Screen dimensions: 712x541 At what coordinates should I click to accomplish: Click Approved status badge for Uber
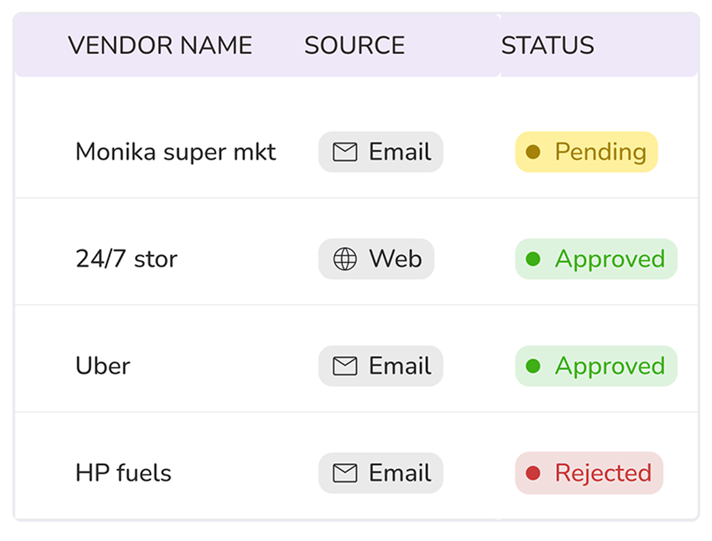tap(596, 366)
